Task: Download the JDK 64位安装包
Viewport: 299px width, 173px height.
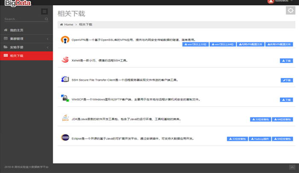Action: coord(283,120)
